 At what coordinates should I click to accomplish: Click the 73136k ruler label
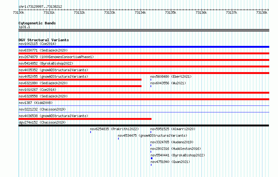(x=201, y=12)
